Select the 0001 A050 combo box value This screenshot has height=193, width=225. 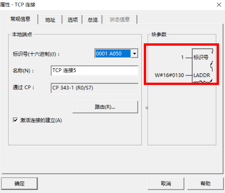[112, 54]
